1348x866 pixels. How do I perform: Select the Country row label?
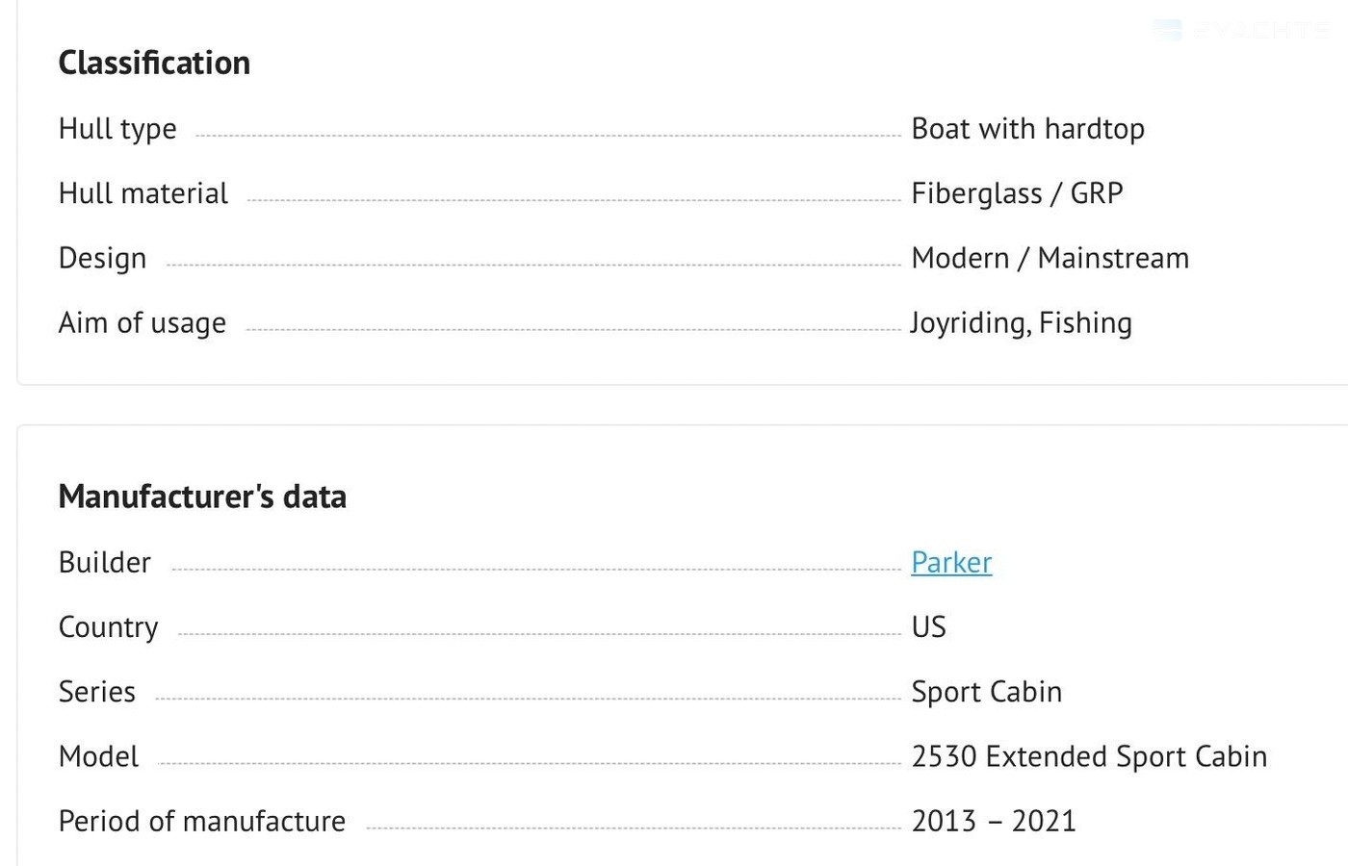pos(109,627)
